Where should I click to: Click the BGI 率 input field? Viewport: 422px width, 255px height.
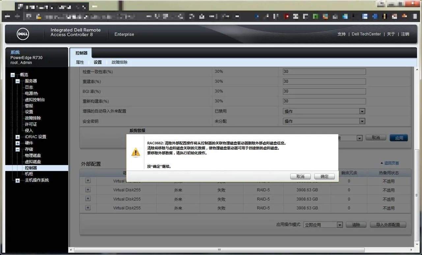[324, 91]
